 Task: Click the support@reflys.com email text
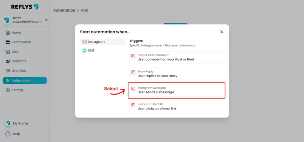pos(27,22)
